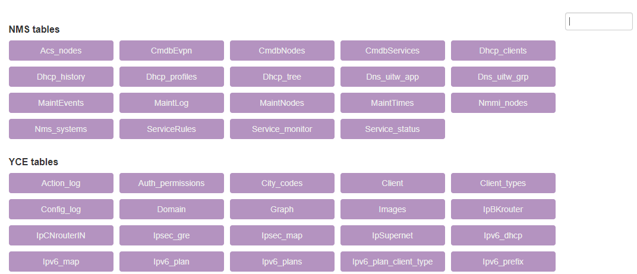Image resolution: width=637 pixels, height=274 pixels.
Task: Click the search input field
Action: [x=598, y=21]
